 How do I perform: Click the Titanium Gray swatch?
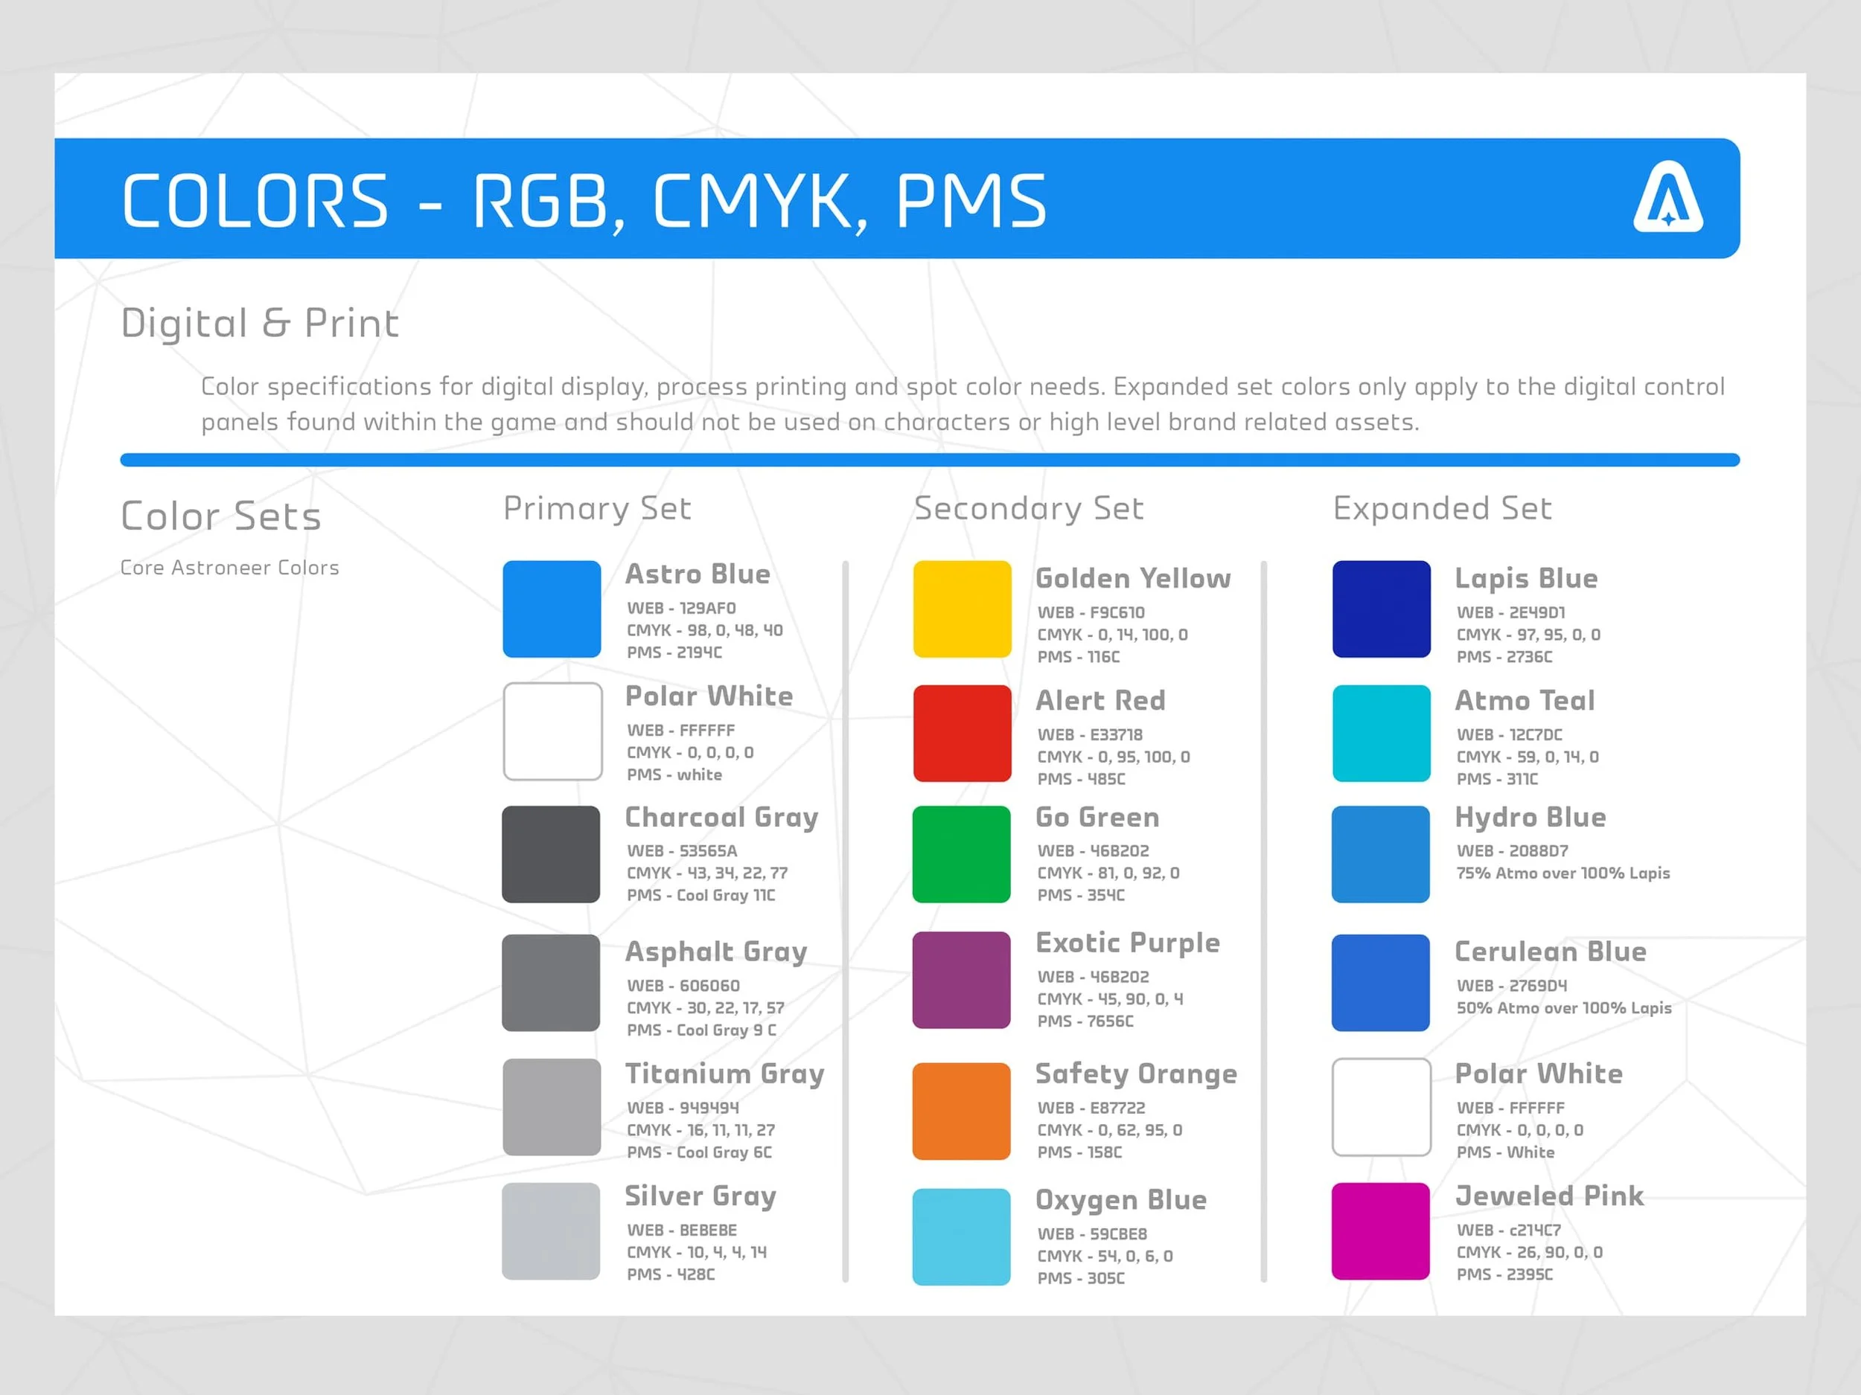tap(551, 1106)
